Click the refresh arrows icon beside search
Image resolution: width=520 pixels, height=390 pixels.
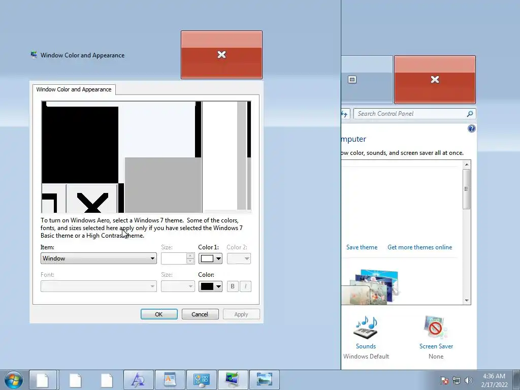(x=345, y=114)
